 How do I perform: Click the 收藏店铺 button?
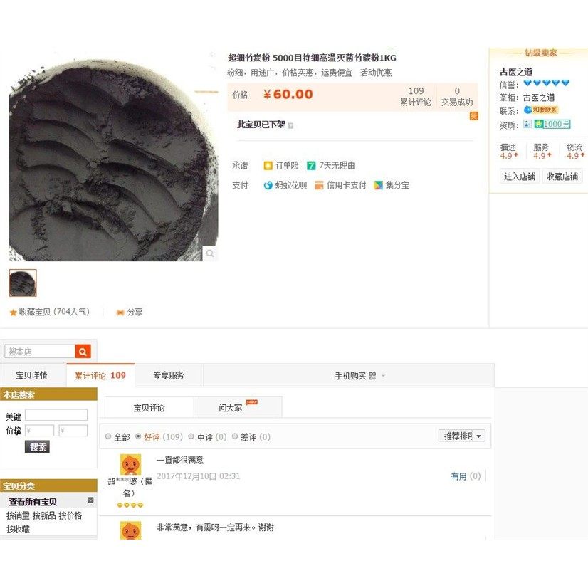[x=562, y=177]
